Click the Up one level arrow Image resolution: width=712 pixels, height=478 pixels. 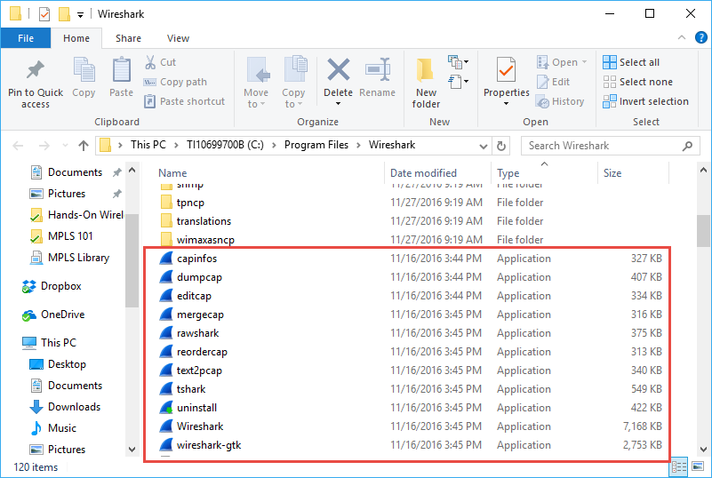point(83,145)
